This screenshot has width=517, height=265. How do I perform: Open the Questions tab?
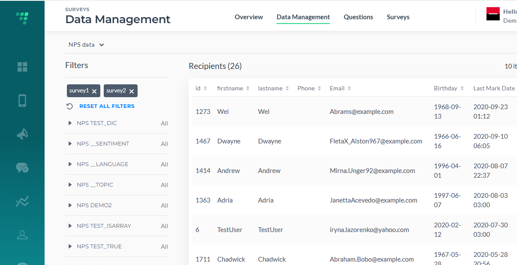click(358, 17)
